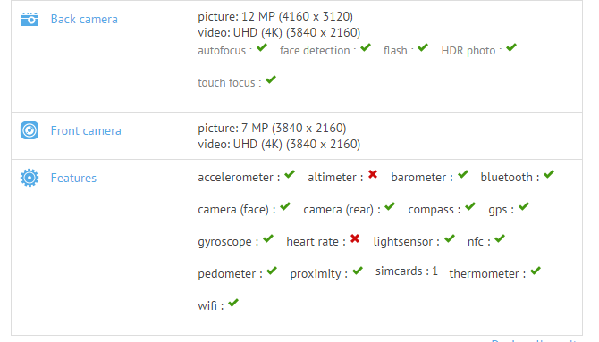The width and height of the screenshot is (599, 342).
Task: Click the Front camera lens icon
Action: [x=30, y=130]
